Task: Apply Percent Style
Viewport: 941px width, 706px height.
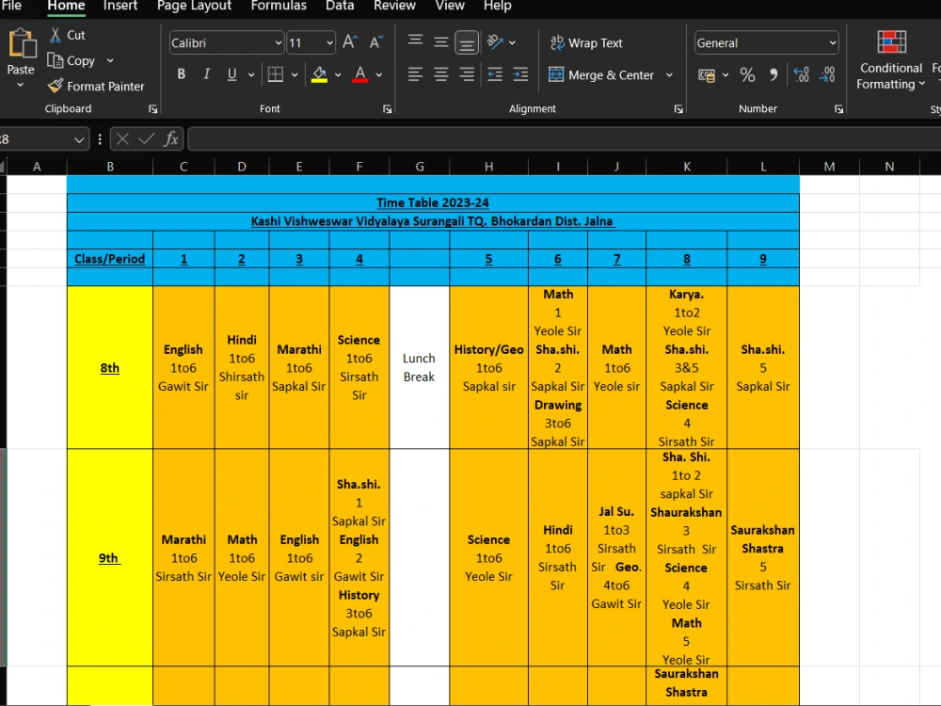Action: point(747,75)
